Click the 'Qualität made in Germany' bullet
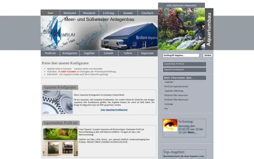The image size is (254, 159). click(x=75, y=69)
